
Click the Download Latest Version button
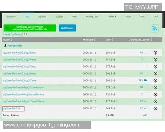pyautogui.click(x=30, y=28)
